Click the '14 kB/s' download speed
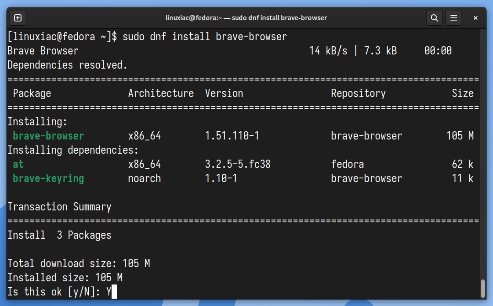The height and width of the screenshot is (306, 493). (328, 51)
